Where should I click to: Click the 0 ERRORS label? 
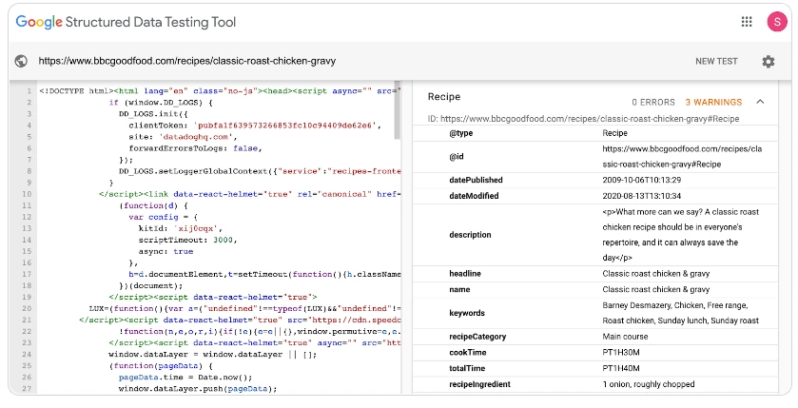(x=653, y=103)
